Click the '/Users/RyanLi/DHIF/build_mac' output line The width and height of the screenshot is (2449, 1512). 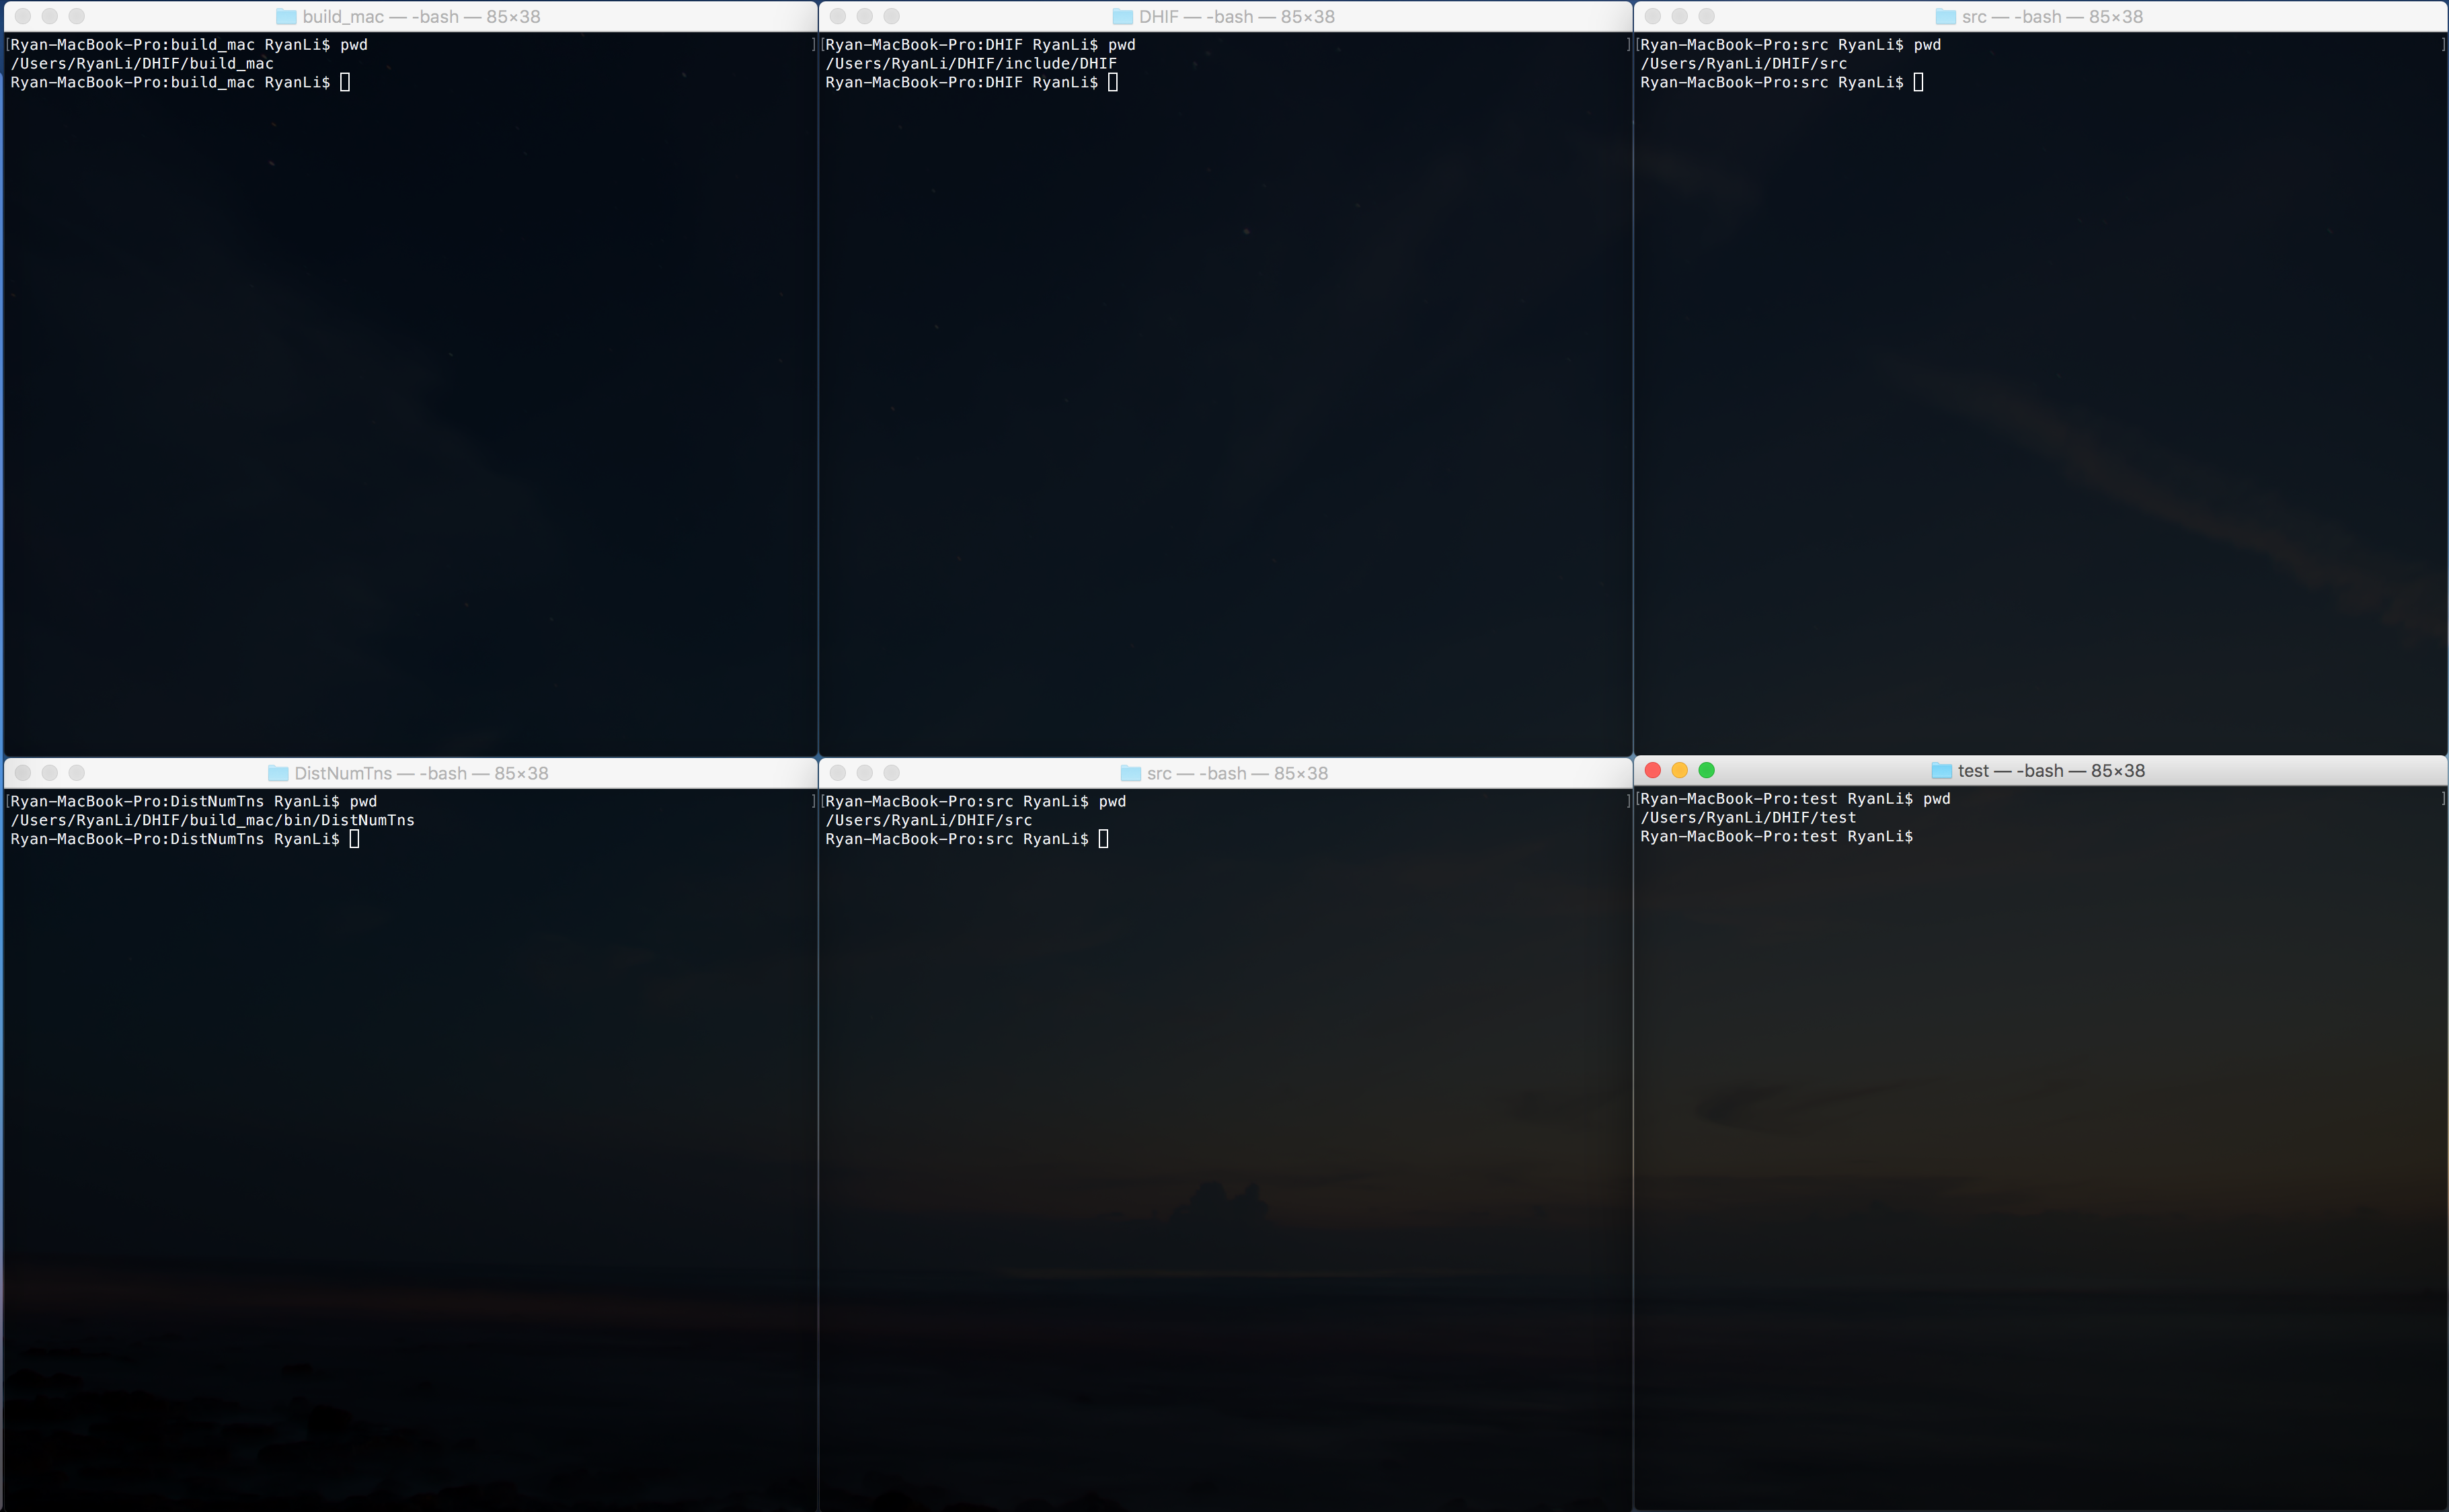tap(142, 63)
